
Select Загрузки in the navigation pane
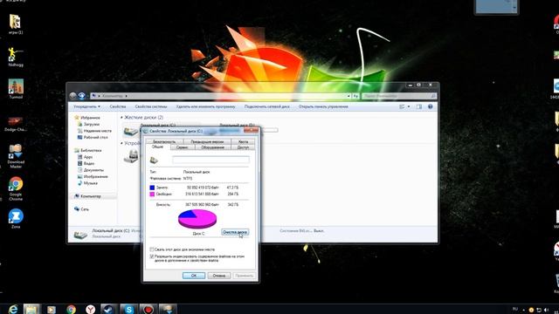point(88,124)
